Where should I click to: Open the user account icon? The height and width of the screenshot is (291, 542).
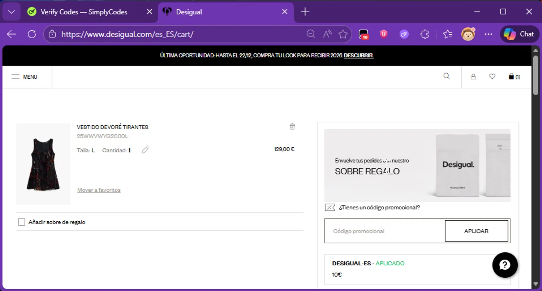tap(473, 77)
